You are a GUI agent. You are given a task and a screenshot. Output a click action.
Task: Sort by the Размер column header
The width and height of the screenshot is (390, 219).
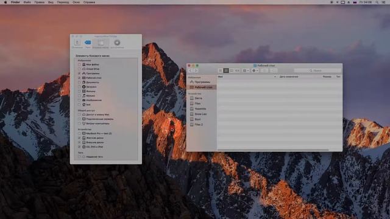point(327,77)
